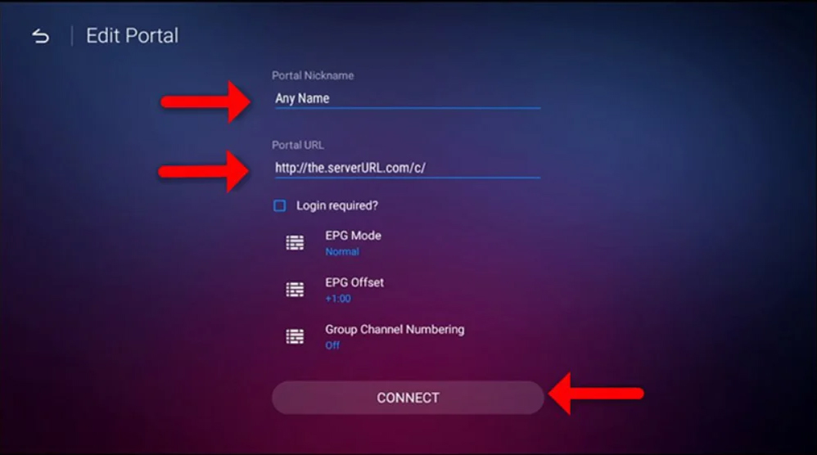Click the server URL text http://the.serverURL.com/c/
Screen dimensions: 817x455
350,168
